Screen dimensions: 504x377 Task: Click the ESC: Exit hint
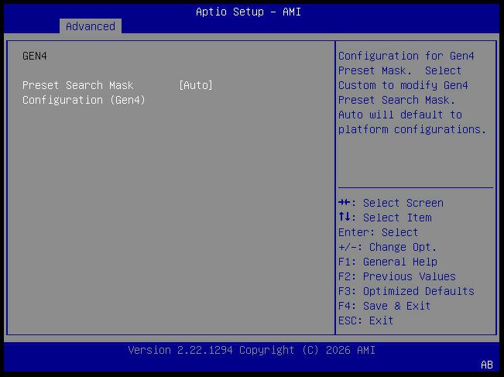coord(365,320)
